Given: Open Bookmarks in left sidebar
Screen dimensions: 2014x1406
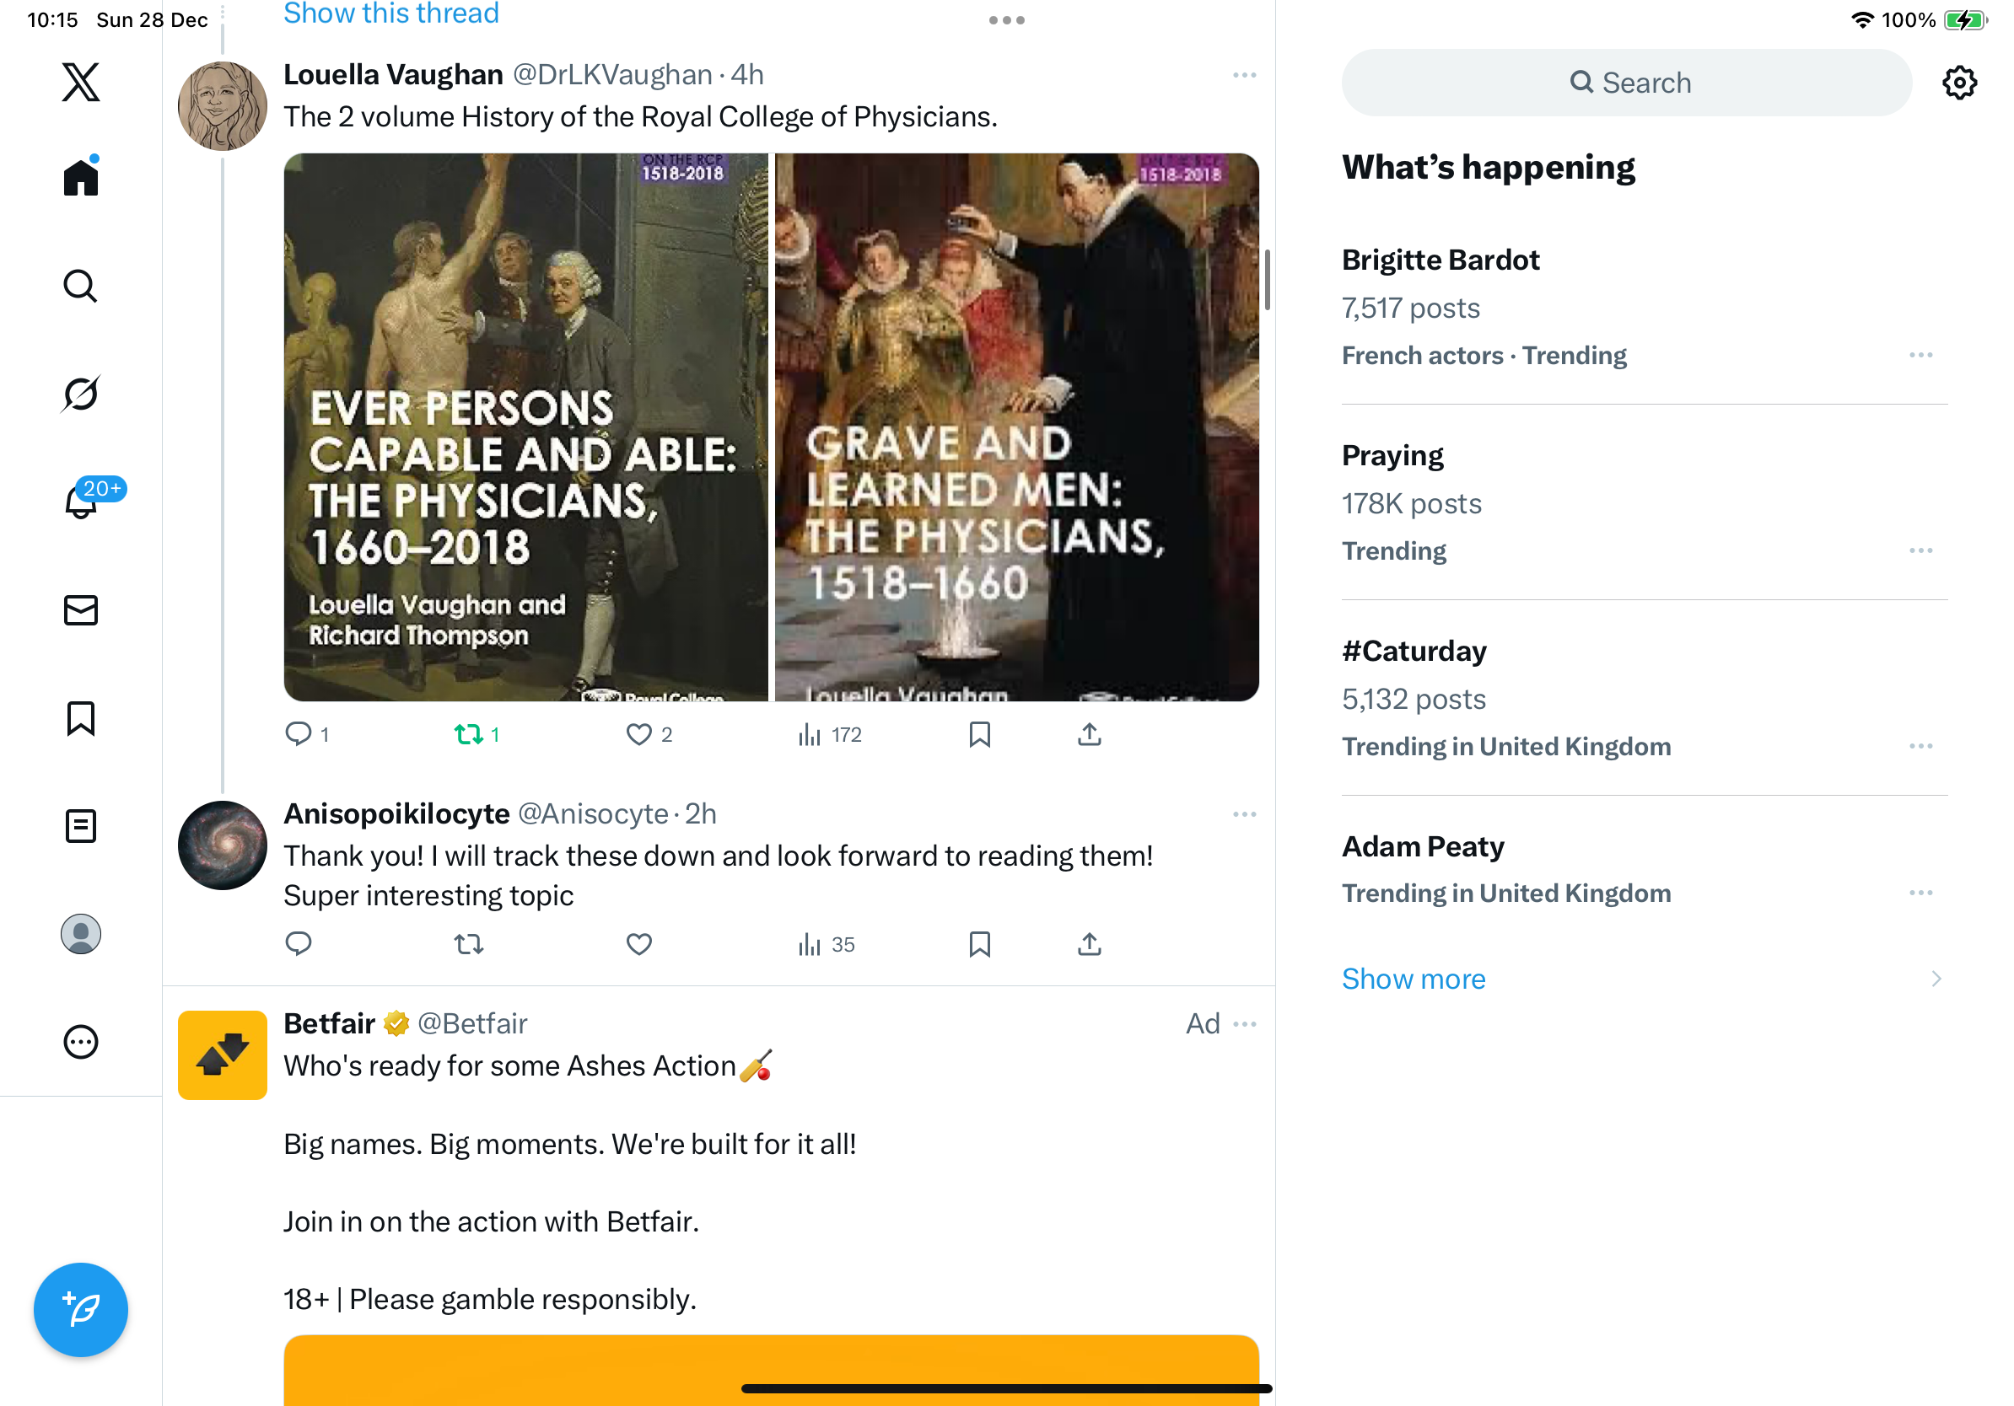Looking at the screenshot, I should (x=81, y=719).
